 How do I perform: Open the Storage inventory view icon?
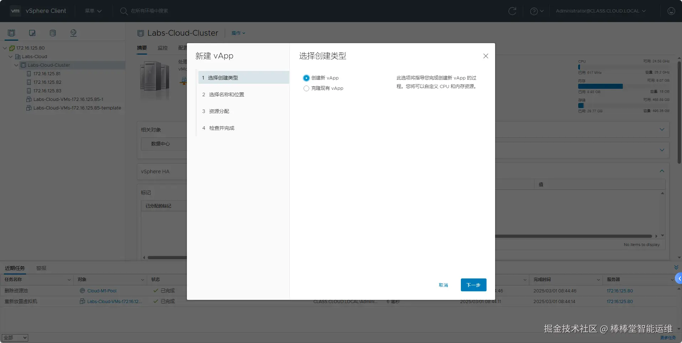pos(53,33)
